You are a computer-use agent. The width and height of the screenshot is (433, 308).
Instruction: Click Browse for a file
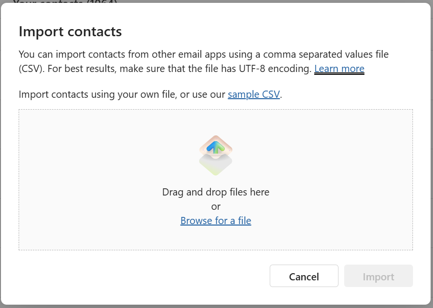coord(215,220)
